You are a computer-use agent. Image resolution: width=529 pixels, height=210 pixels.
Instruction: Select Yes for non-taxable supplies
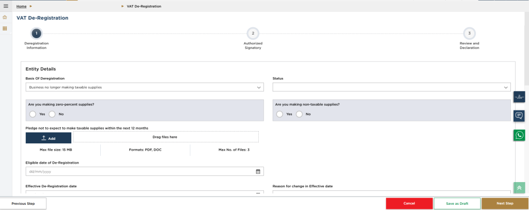pyautogui.click(x=279, y=114)
